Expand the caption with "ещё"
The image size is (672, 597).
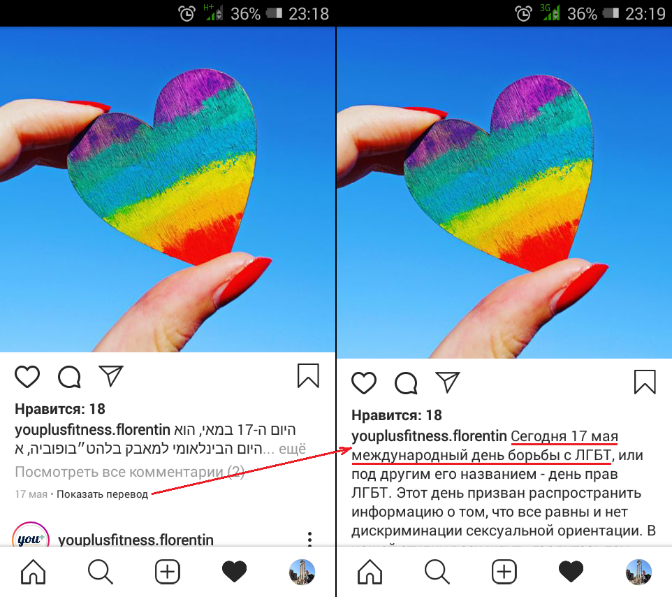point(292,449)
